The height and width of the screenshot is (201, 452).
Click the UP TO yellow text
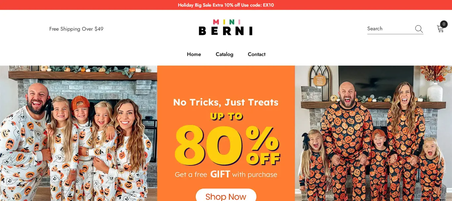coord(226,116)
